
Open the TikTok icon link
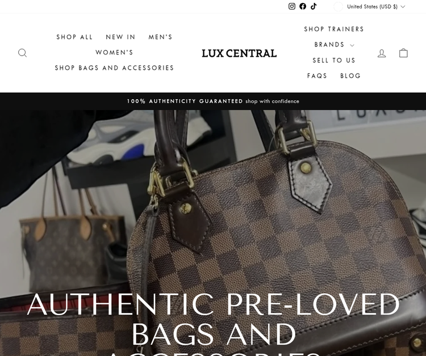coord(314,6)
